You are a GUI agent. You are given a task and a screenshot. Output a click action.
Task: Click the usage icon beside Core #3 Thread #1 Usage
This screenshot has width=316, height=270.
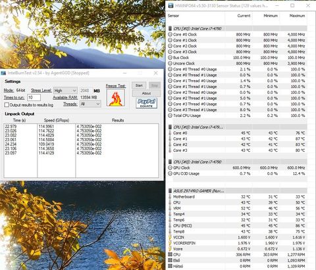170,110
